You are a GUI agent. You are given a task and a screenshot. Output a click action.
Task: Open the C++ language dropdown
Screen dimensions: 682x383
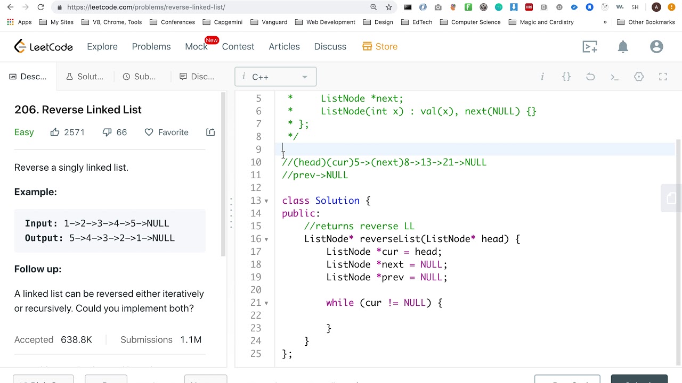275,77
